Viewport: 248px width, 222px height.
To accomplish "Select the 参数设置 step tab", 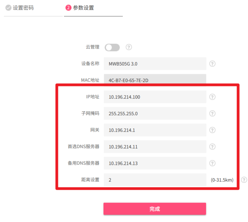I will (80, 8).
